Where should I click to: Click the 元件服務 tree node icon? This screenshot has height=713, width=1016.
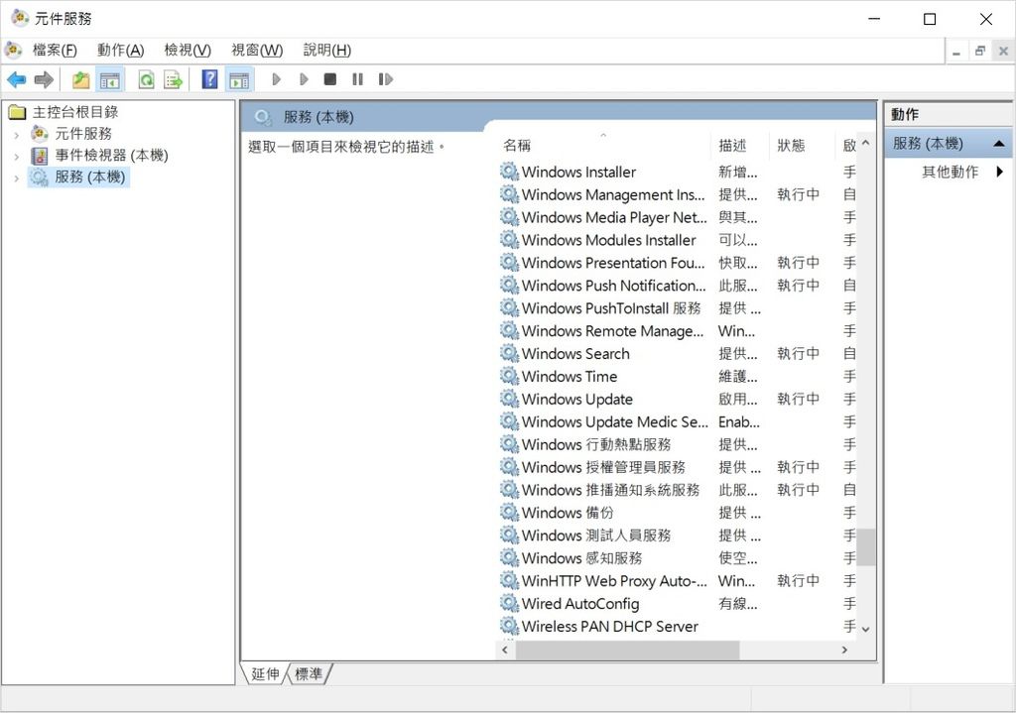point(40,134)
